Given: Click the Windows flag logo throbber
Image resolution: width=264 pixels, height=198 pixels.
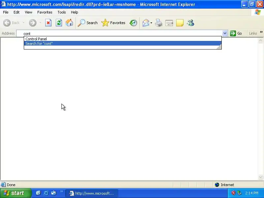Looking at the screenshot, I should tap(258, 12).
